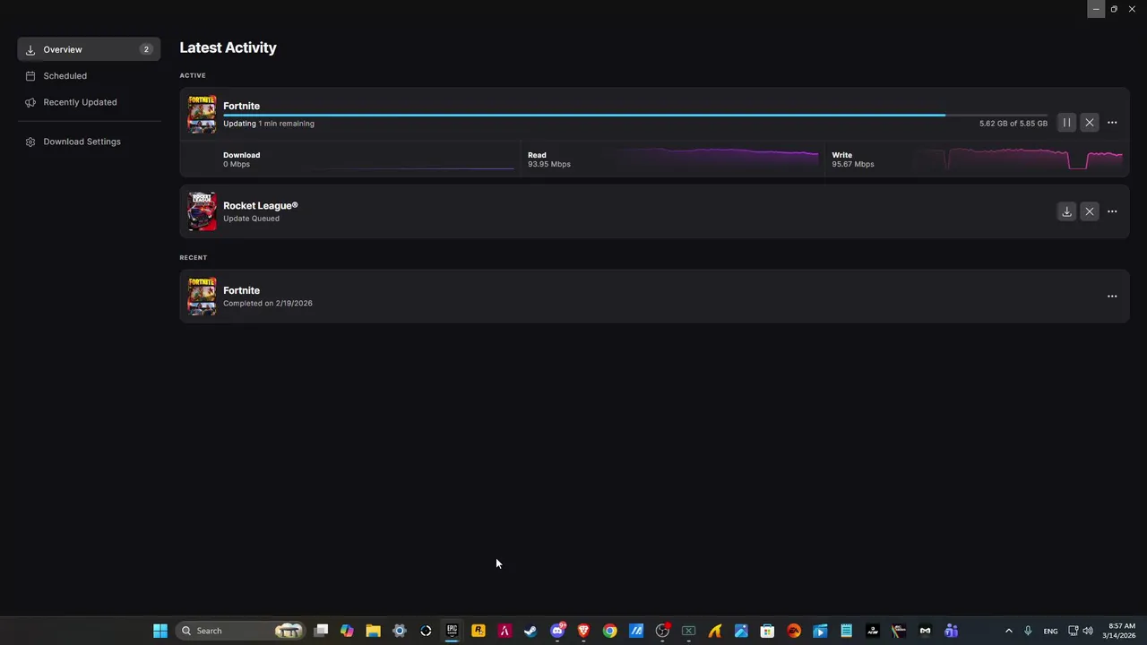Viewport: 1147px width, 645px height.
Task: Click the Download Settings gear icon
Action: pos(30,142)
